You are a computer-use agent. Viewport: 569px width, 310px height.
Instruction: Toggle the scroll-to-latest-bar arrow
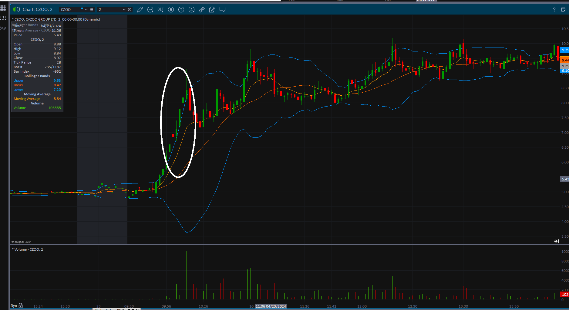point(556,241)
